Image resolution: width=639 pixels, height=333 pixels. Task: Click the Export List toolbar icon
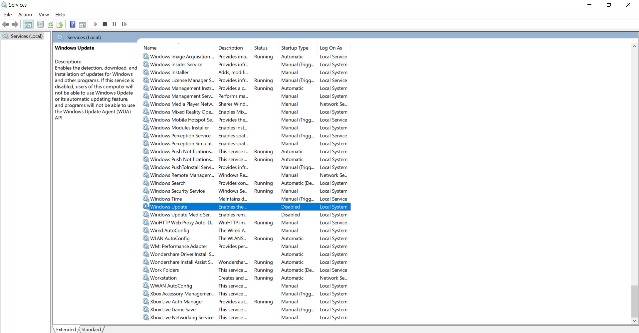(60, 24)
